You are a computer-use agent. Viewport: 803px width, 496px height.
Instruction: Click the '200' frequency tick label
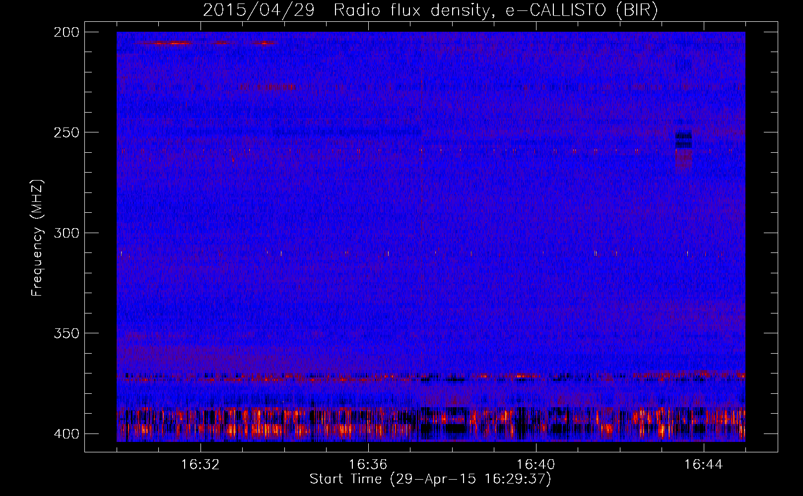coord(66,32)
